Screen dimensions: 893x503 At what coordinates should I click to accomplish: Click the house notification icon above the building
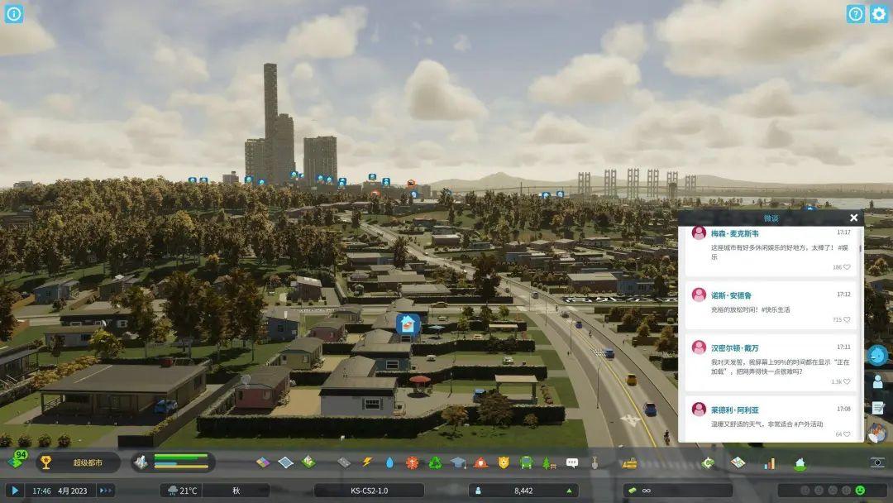pyautogui.click(x=408, y=324)
